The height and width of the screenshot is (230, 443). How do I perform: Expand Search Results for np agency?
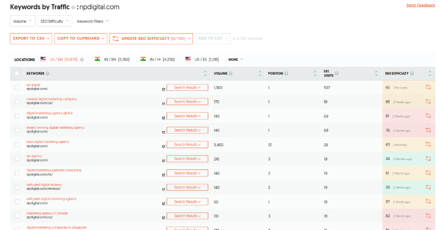(187, 159)
